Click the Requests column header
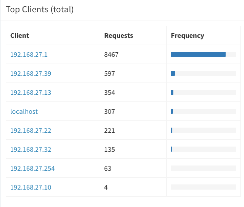The height and width of the screenshot is (207, 244). click(119, 36)
